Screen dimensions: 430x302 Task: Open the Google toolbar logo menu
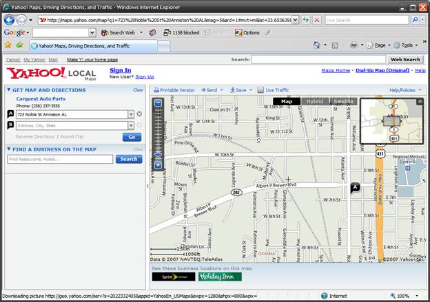(x=16, y=32)
